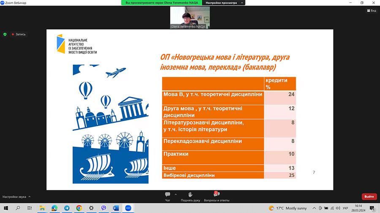Click the row 'Вибіркові дисципліни'
The image size is (380, 213).
[229, 176]
